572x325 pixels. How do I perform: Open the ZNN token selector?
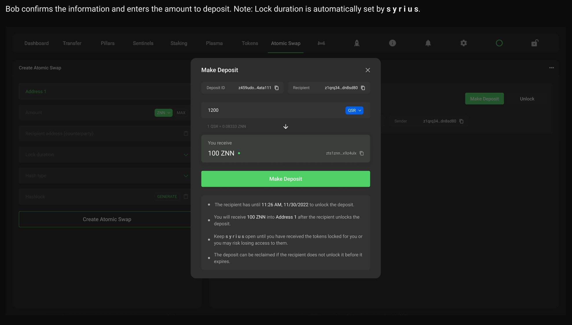coord(163,113)
